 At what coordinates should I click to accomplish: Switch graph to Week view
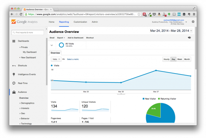tap(180, 59)
